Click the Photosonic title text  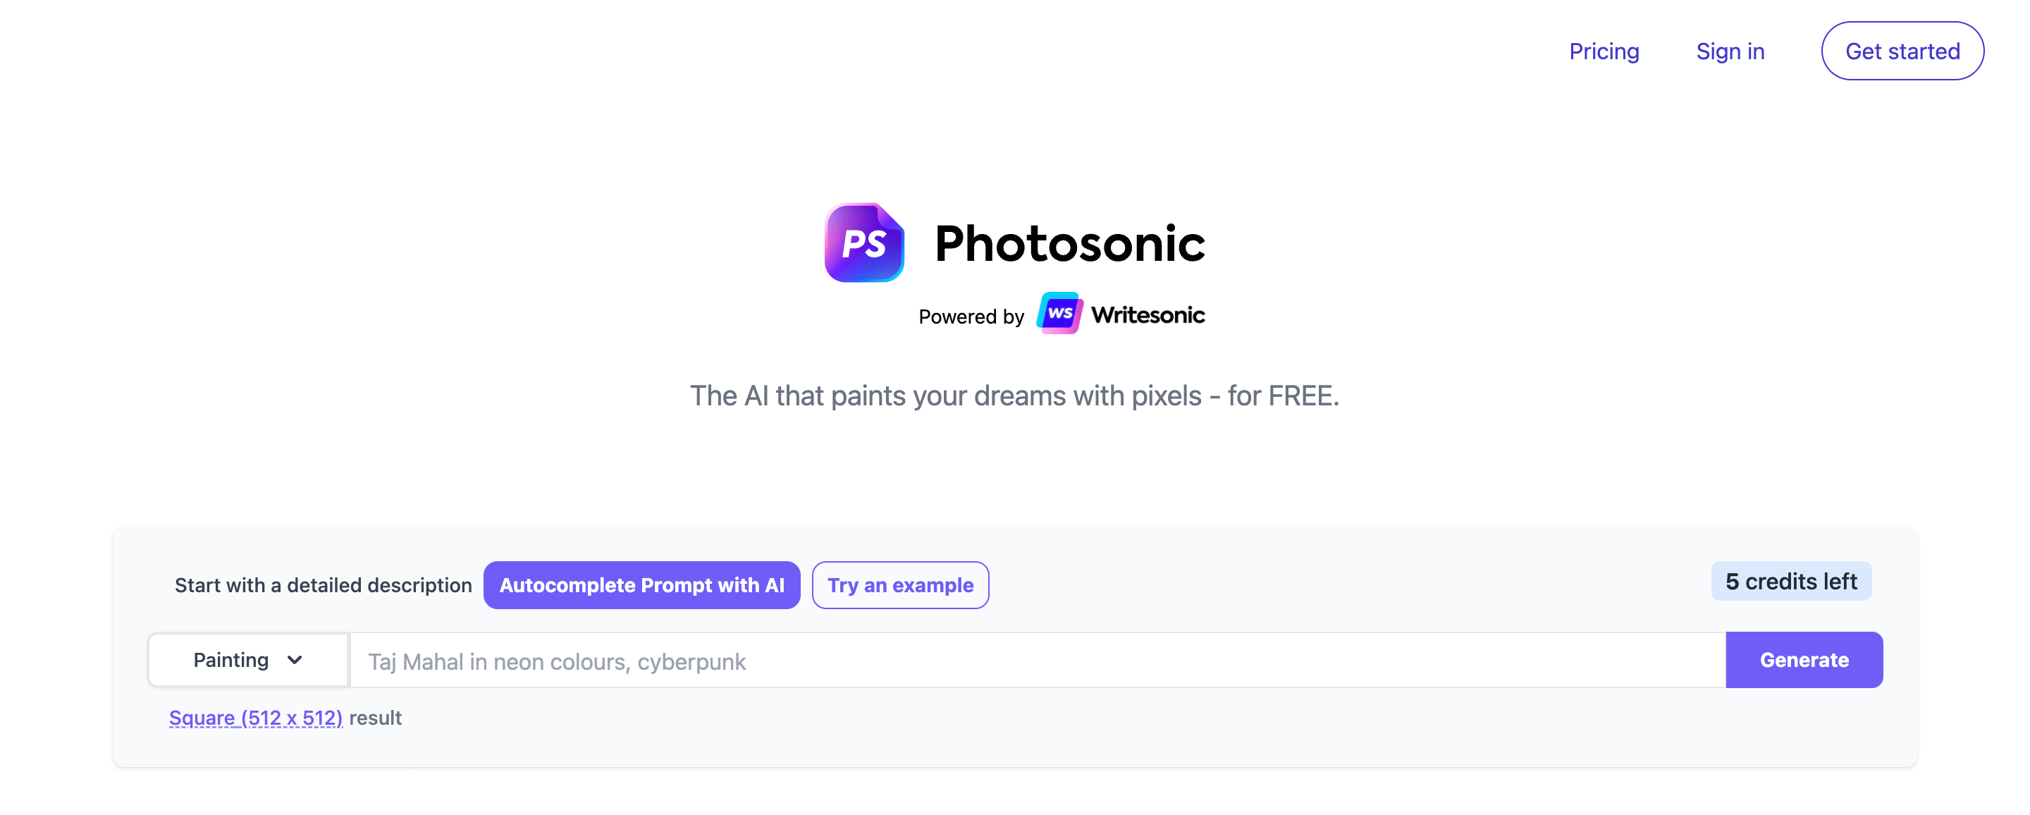(1069, 243)
